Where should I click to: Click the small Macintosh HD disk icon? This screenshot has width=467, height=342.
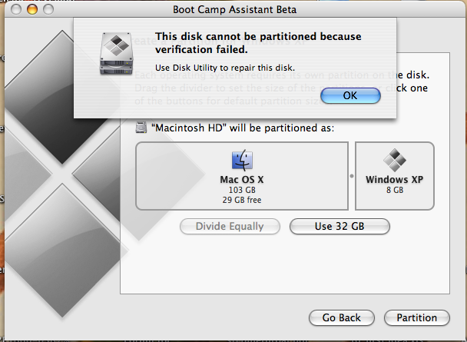coord(141,128)
